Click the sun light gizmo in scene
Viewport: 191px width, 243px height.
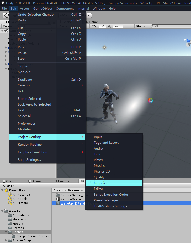(x=104, y=47)
